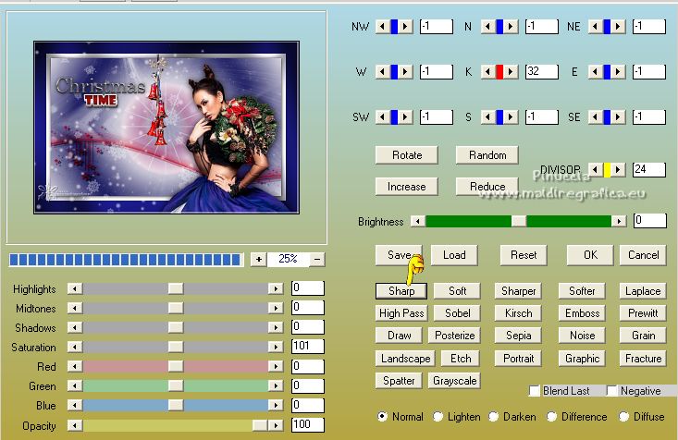Decrease the K center value arrow

click(x=487, y=72)
